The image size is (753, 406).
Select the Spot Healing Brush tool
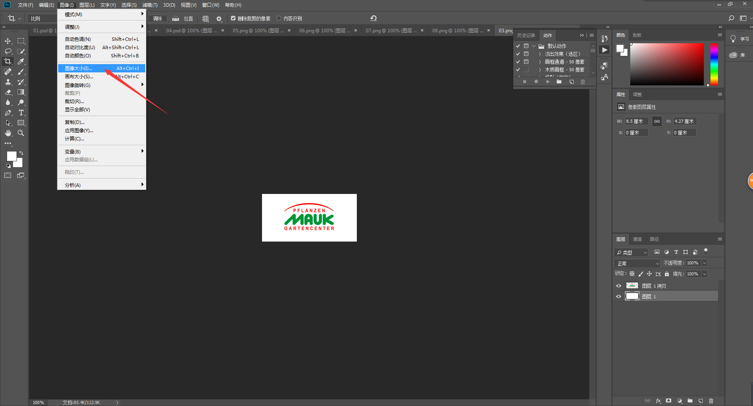click(x=8, y=72)
